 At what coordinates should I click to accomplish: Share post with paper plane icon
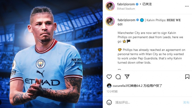[x=127, y=77]
